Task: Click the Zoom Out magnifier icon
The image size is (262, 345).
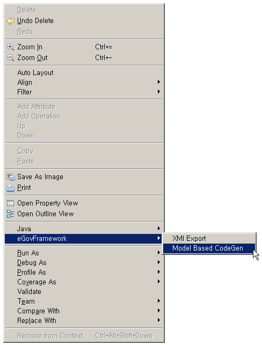Action: [x=10, y=57]
